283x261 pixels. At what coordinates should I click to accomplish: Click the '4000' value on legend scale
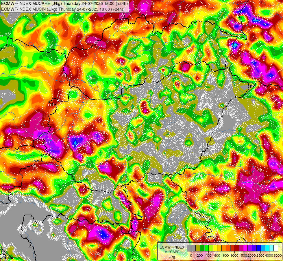coord(269,255)
